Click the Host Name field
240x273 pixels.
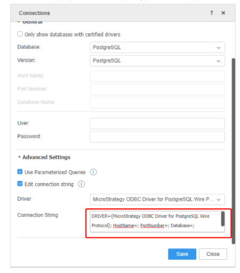[x=157, y=76]
